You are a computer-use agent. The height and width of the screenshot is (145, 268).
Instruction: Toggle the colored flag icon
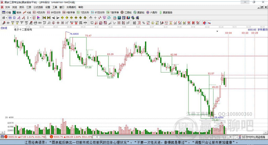pos(39,18)
